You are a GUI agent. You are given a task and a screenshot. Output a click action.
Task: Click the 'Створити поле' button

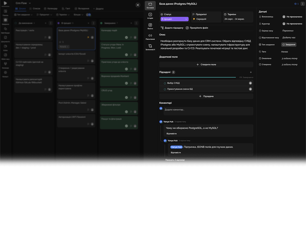tap(206, 65)
